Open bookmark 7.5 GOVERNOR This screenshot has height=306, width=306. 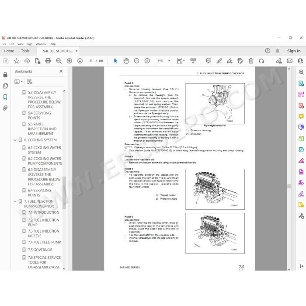[x=40, y=250]
